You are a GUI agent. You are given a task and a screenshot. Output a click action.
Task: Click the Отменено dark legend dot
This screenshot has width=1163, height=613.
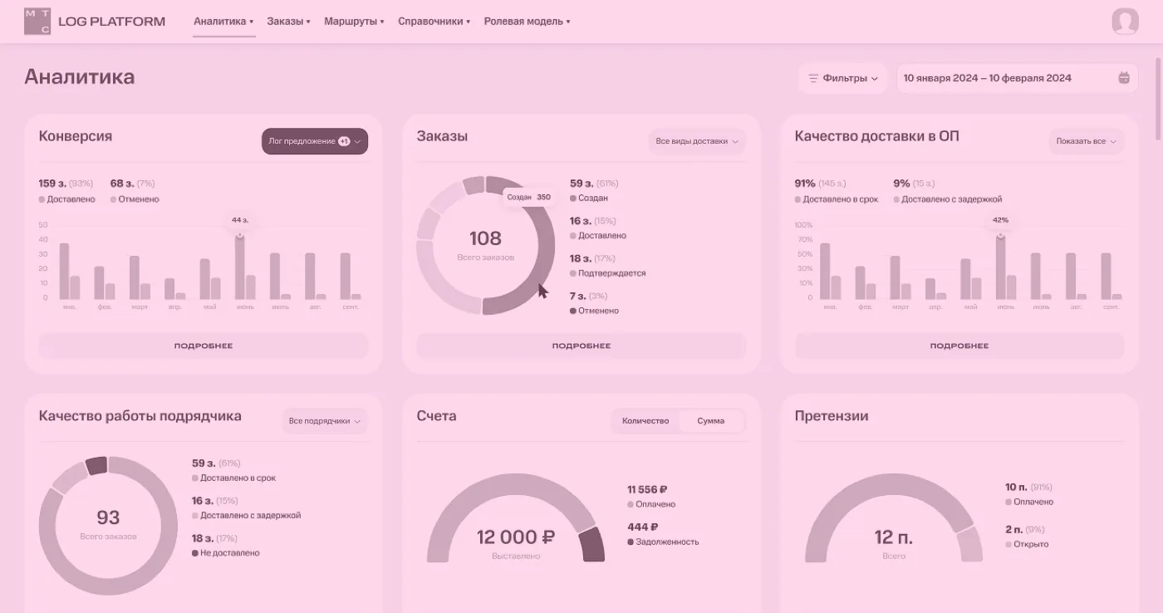tap(573, 311)
